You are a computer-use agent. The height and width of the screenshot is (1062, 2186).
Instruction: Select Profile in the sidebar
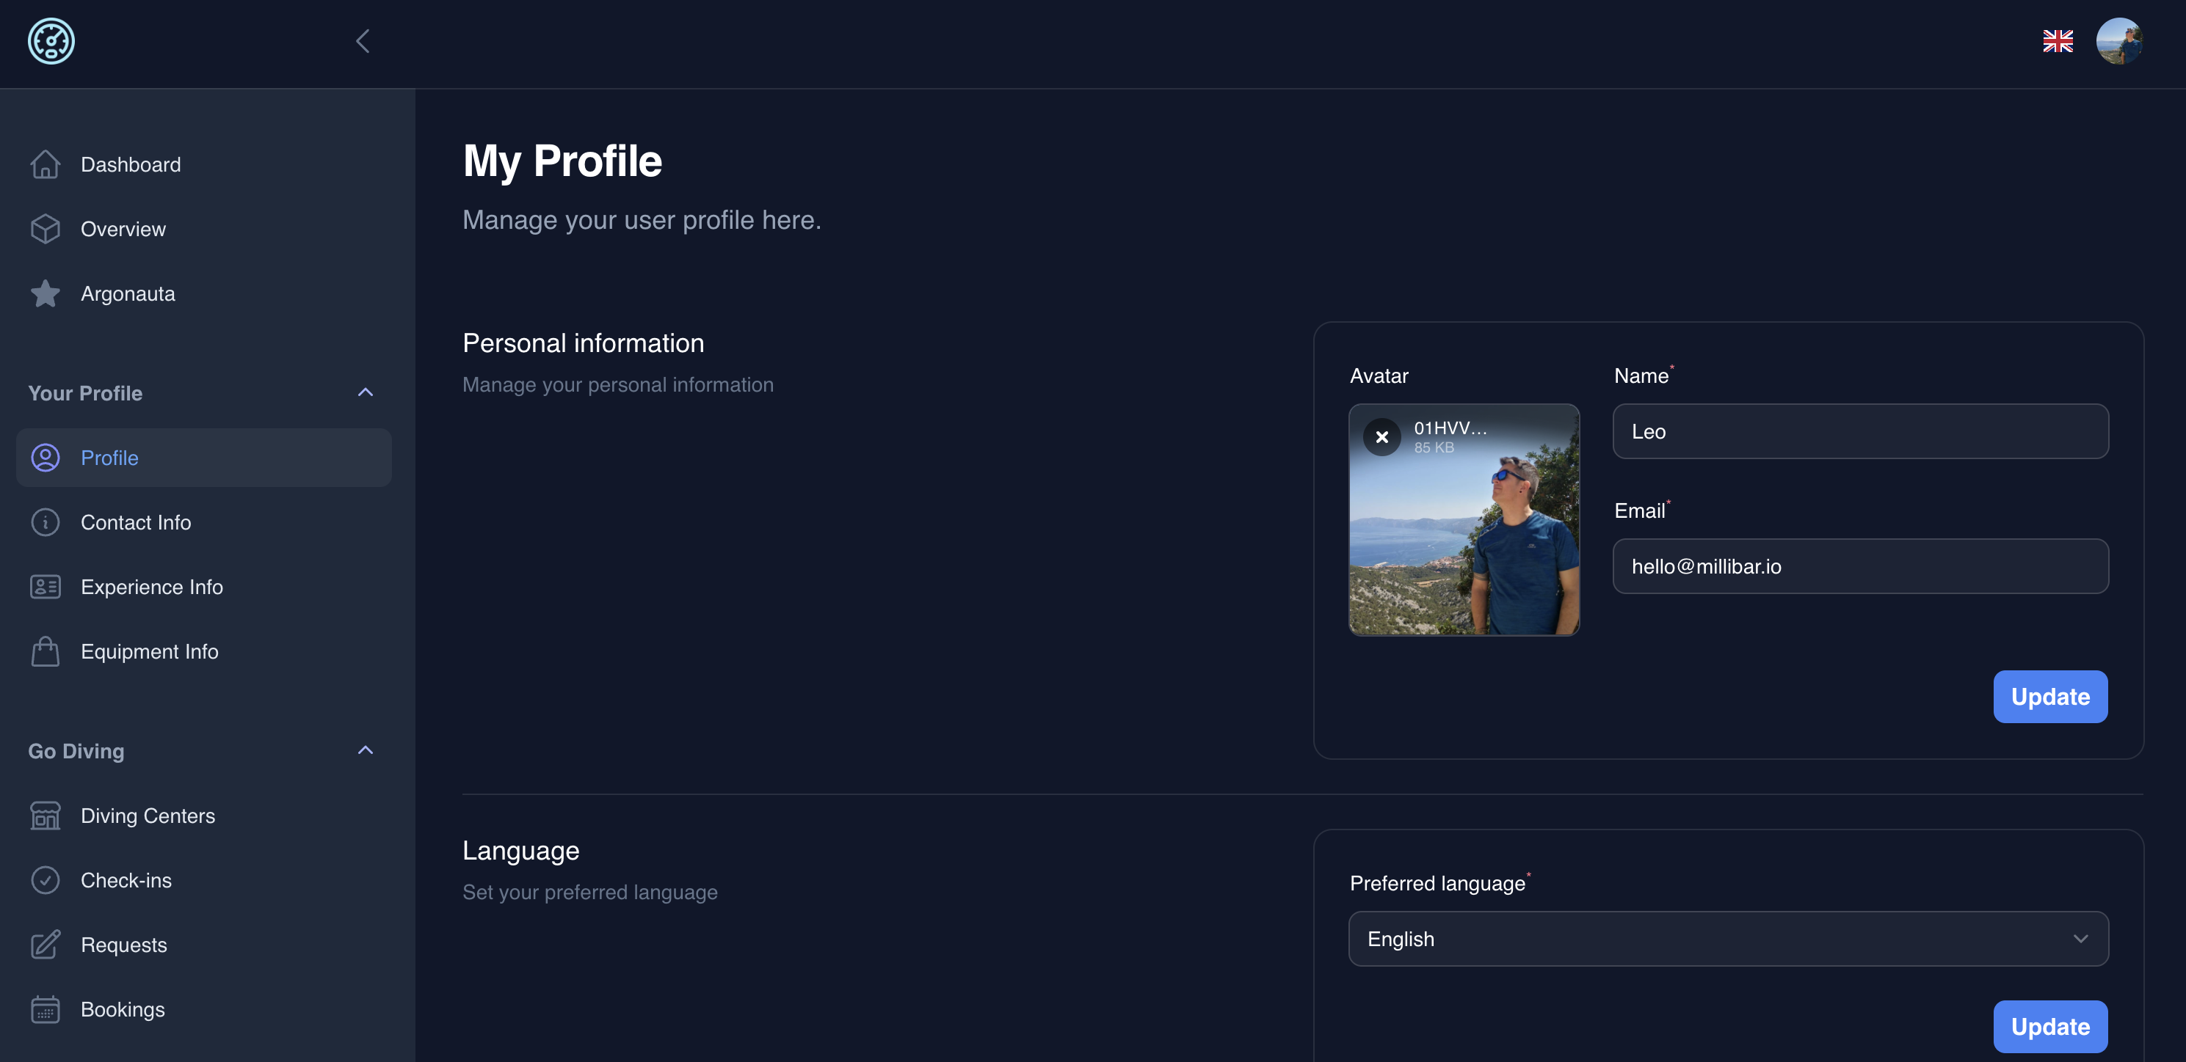pyautogui.click(x=110, y=458)
